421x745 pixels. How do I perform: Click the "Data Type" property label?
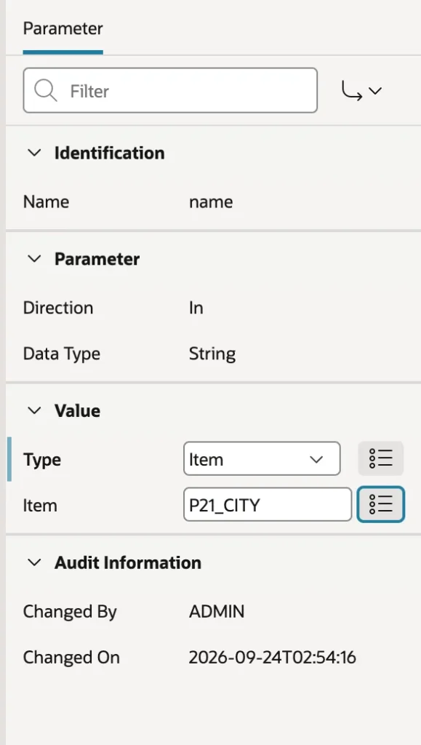(62, 354)
